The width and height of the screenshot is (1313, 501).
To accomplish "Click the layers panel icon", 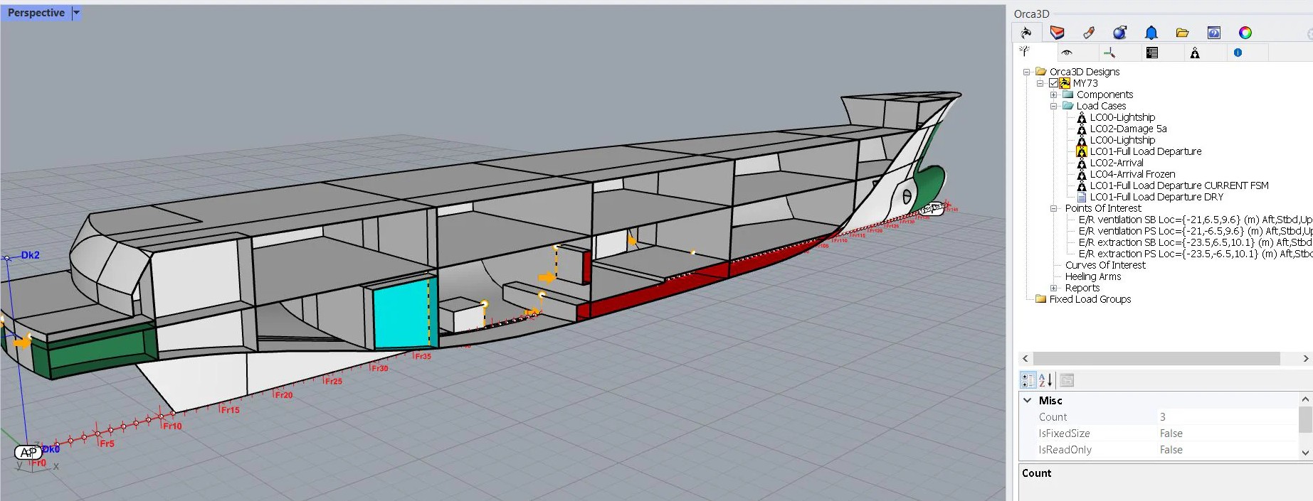I will (x=1058, y=33).
